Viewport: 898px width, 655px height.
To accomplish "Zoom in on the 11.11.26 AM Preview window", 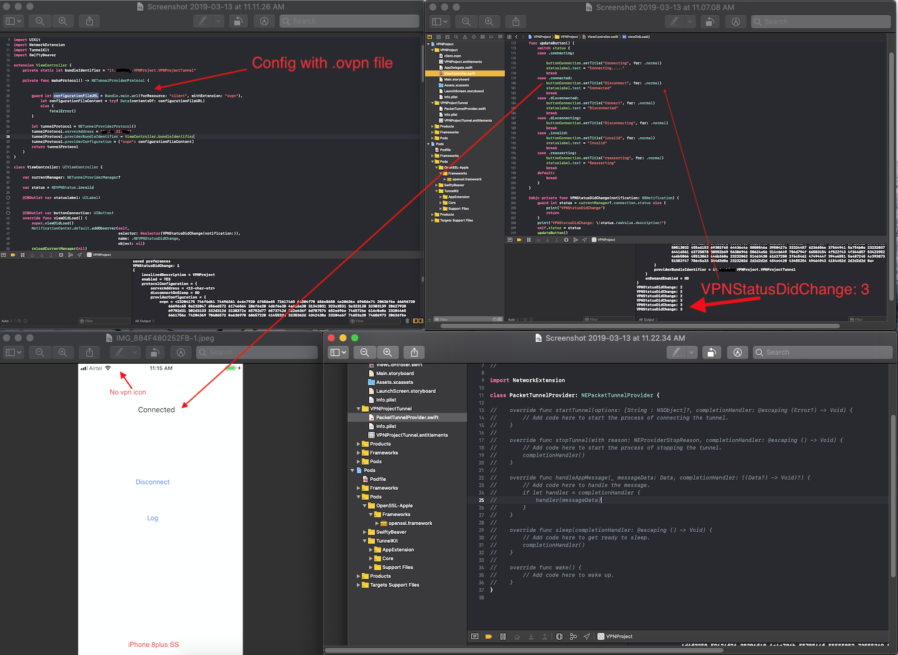I will click(x=63, y=21).
